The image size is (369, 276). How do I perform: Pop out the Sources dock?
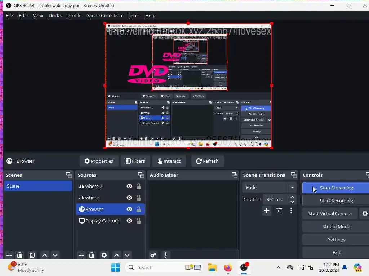pos(141,175)
